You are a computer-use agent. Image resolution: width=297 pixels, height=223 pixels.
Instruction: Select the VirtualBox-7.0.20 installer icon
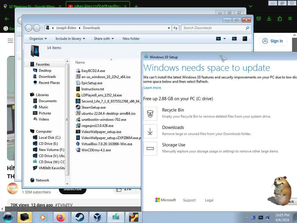78,144
